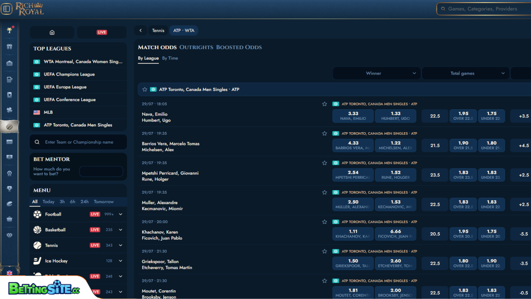This screenshot has height=299, width=531.
Task: Open the home icon above Top Leagues
Action: (52, 32)
